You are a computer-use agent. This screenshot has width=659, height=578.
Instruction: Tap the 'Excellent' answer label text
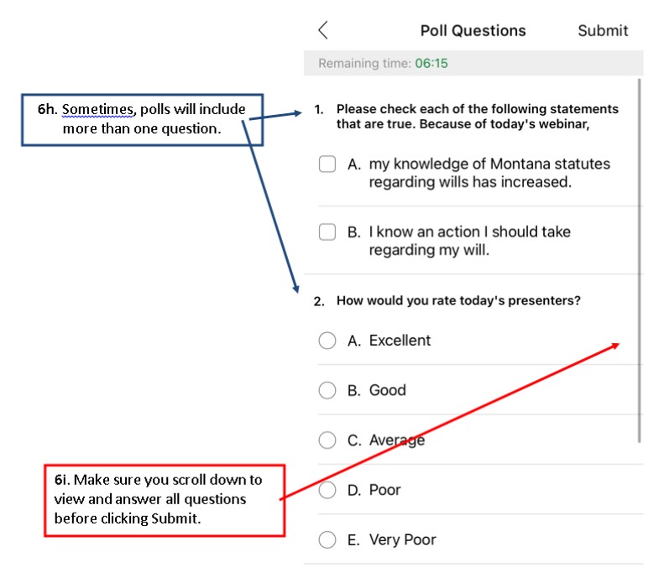[400, 341]
